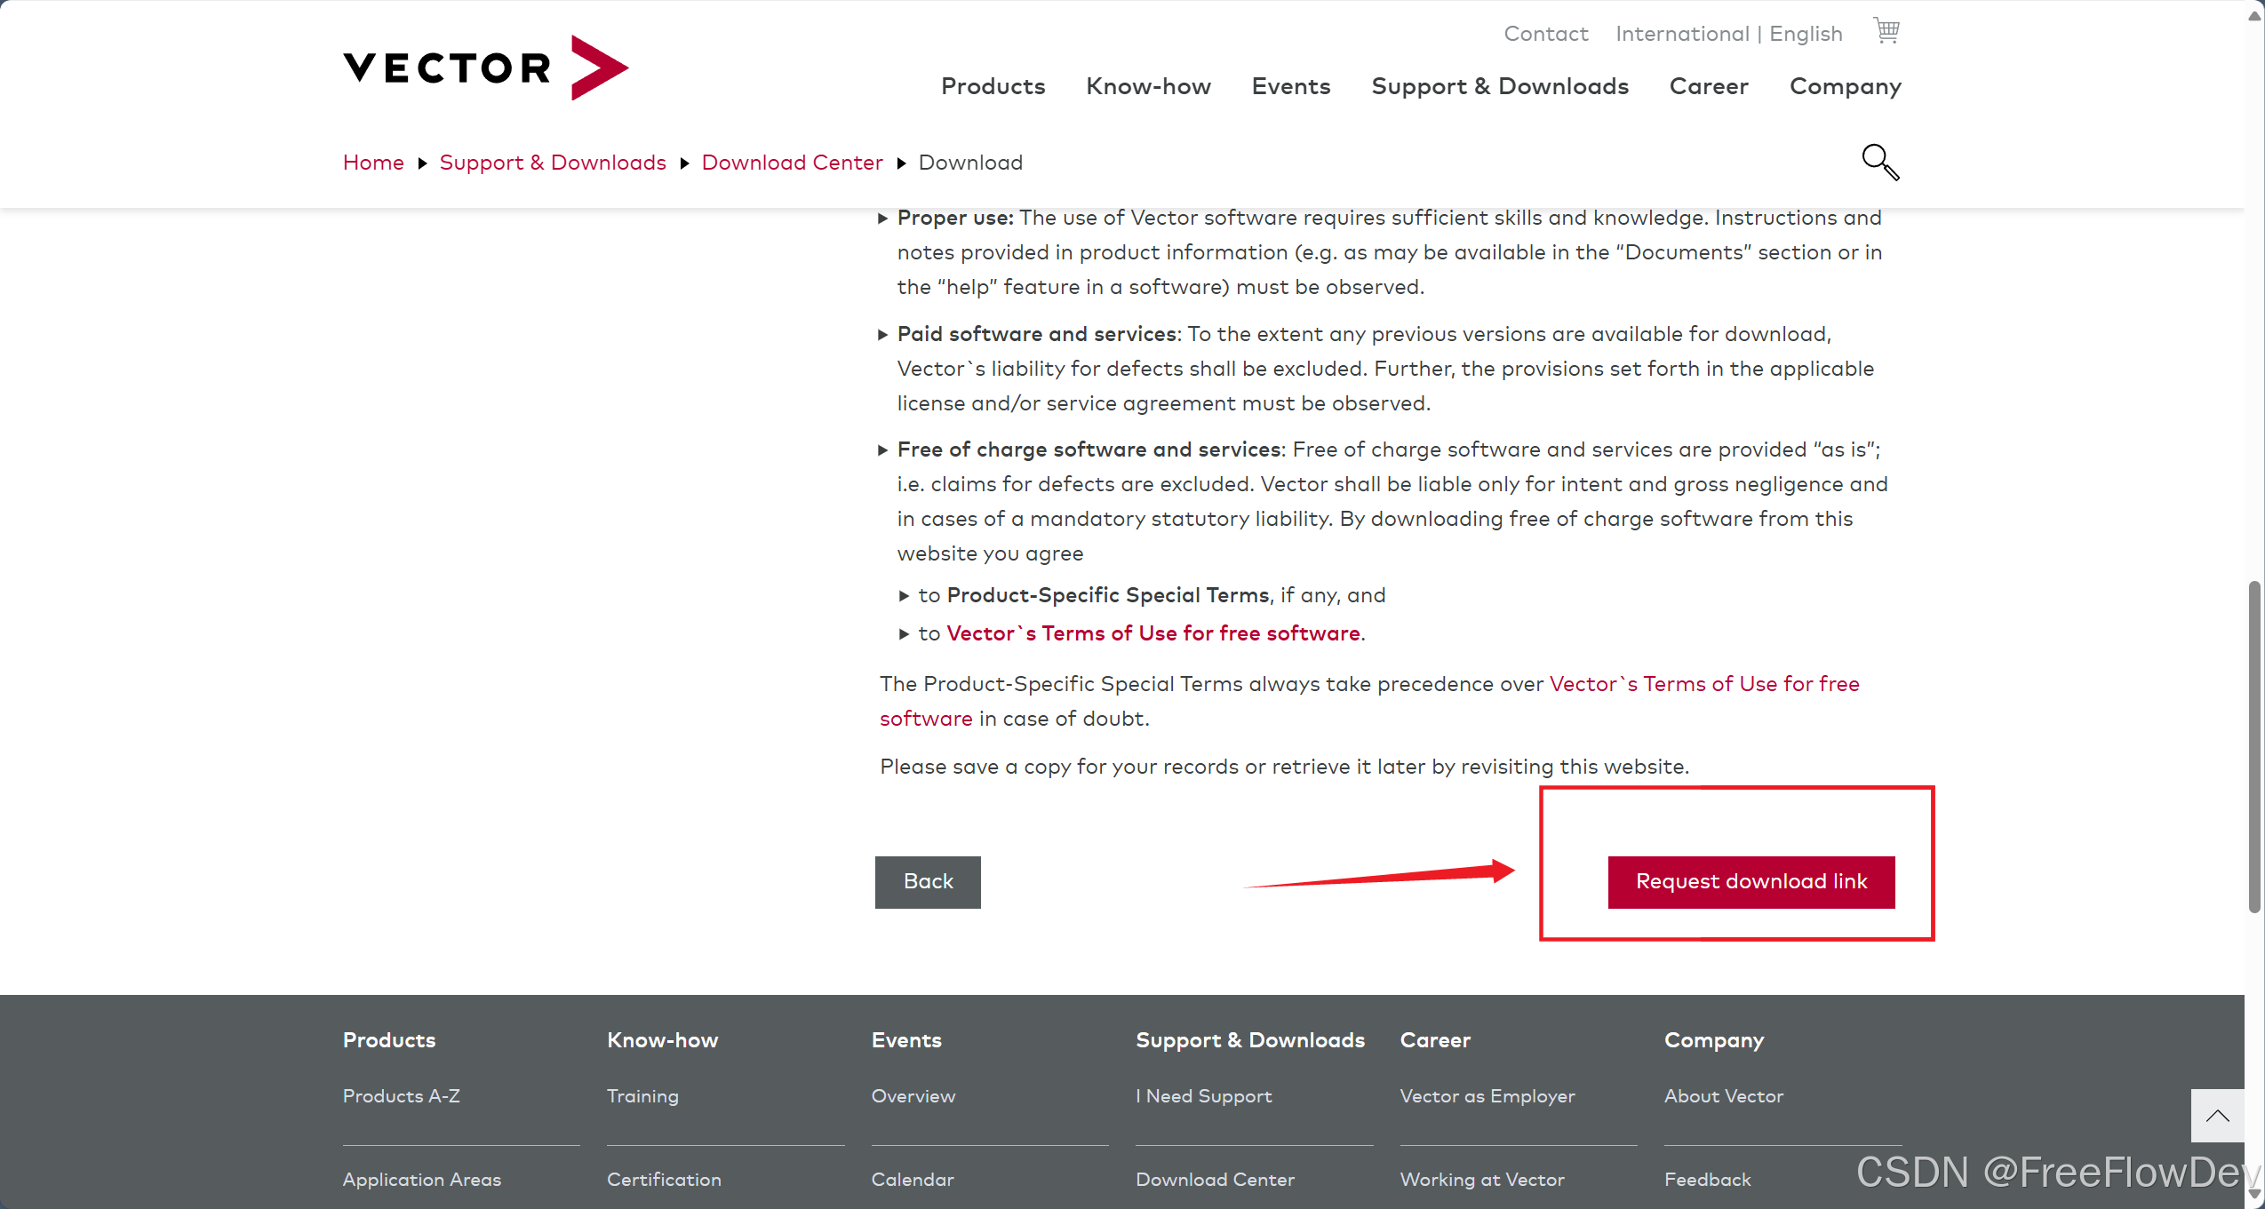Open Vector's Terms of Use bullet link

(x=1152, y=633)
